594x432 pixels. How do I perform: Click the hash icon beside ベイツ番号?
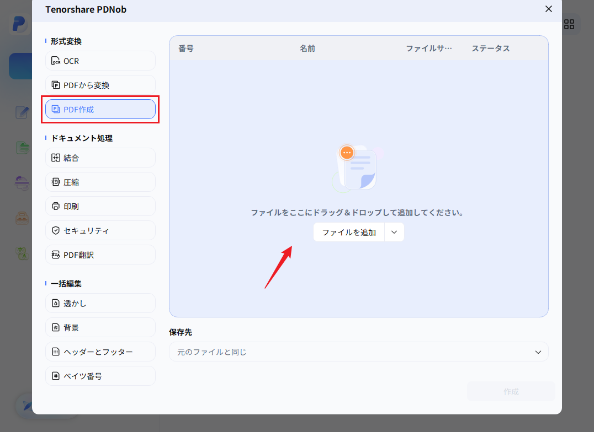pos(56,376)
